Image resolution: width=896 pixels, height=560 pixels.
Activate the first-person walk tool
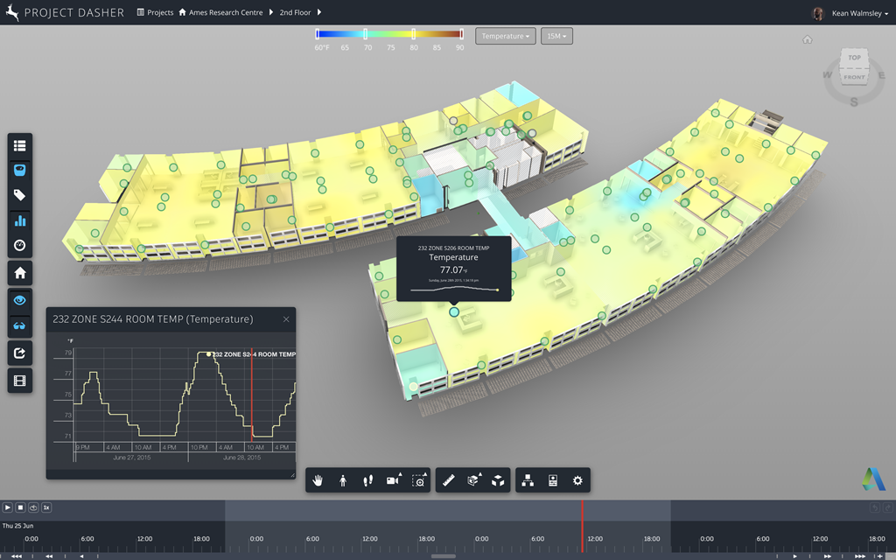[343, 480]
